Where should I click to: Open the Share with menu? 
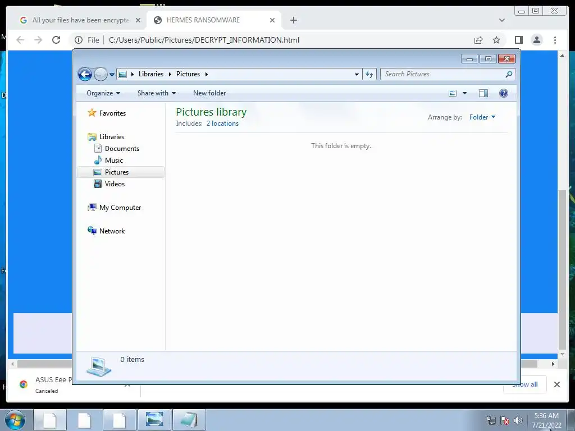[157, 93]
